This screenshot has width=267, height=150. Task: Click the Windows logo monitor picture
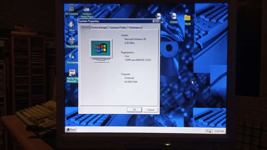[101, 51]
